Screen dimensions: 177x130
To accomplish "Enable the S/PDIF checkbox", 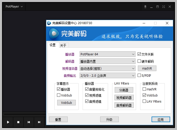I will pos(139,75).
